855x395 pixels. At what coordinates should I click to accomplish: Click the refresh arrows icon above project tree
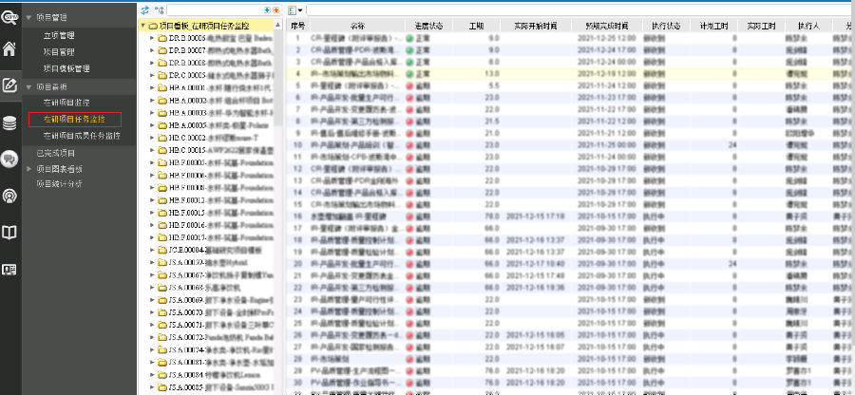pyautogui.click(x=144, y=9)
